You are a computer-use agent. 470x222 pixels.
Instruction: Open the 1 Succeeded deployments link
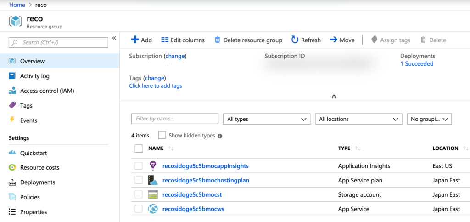(417, 63)
